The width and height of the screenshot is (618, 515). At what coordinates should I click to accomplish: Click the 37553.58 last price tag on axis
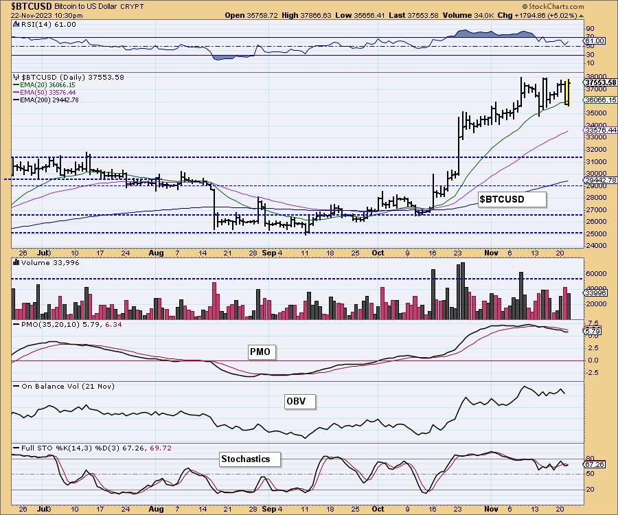(x=600, y=82)
